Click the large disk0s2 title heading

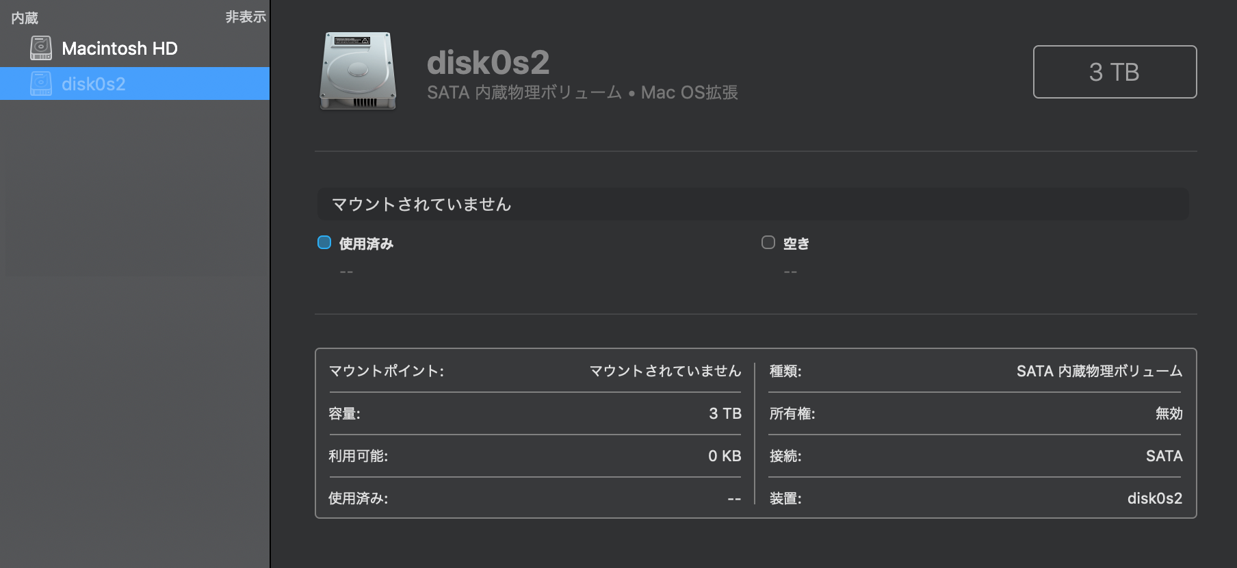tap(488, 63)
